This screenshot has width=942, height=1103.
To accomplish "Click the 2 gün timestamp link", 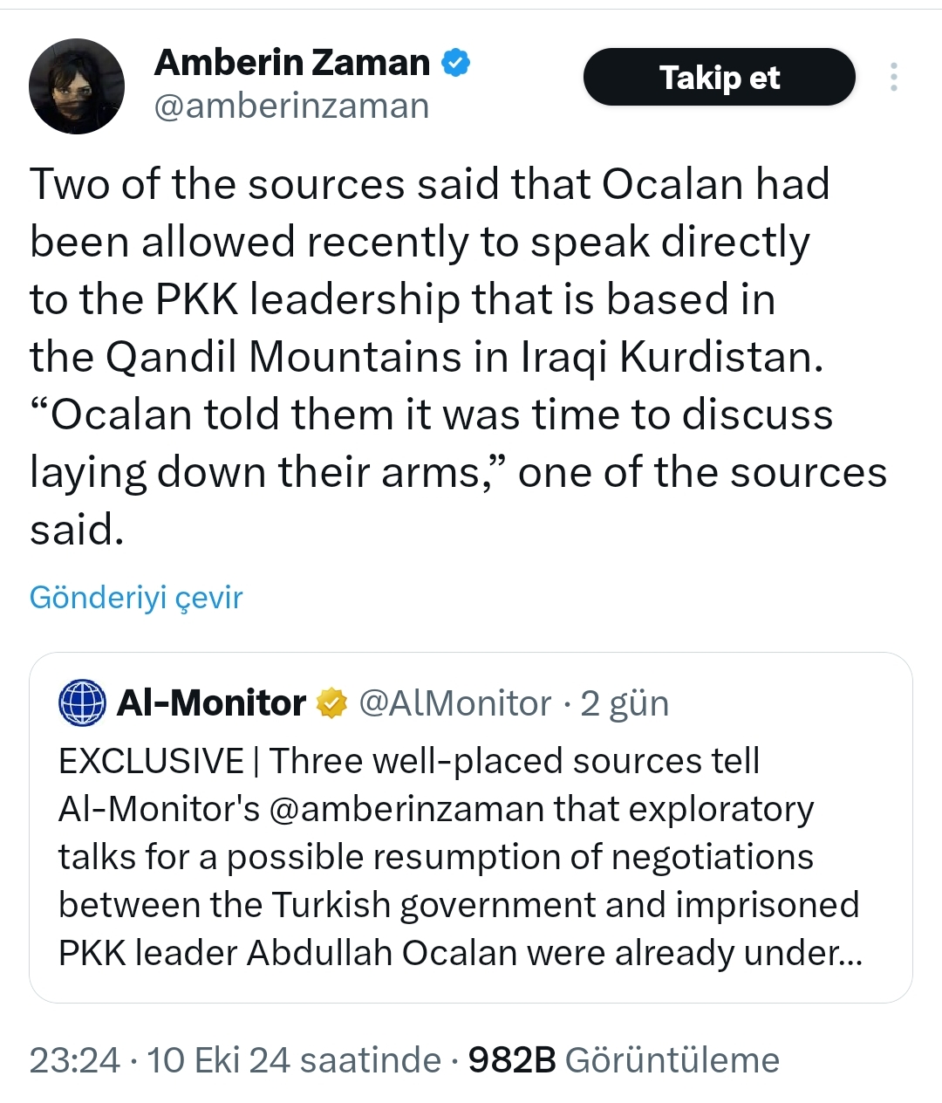I will point(625,702).
